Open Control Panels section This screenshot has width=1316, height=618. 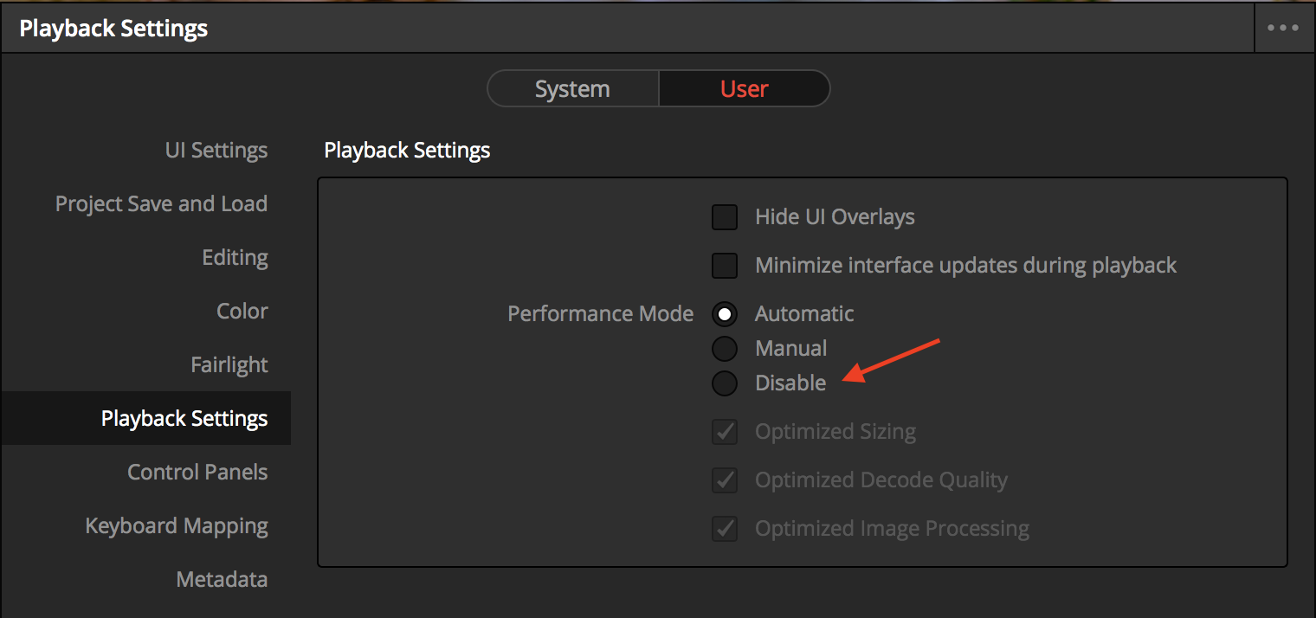(x=197, y=472)
